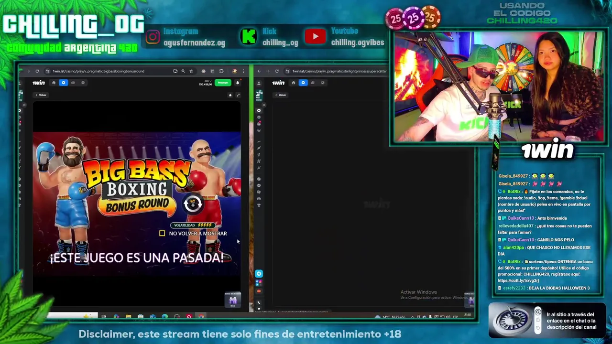Click Volver back button in right window
612x344 pixels.
(x=281, y=95)
